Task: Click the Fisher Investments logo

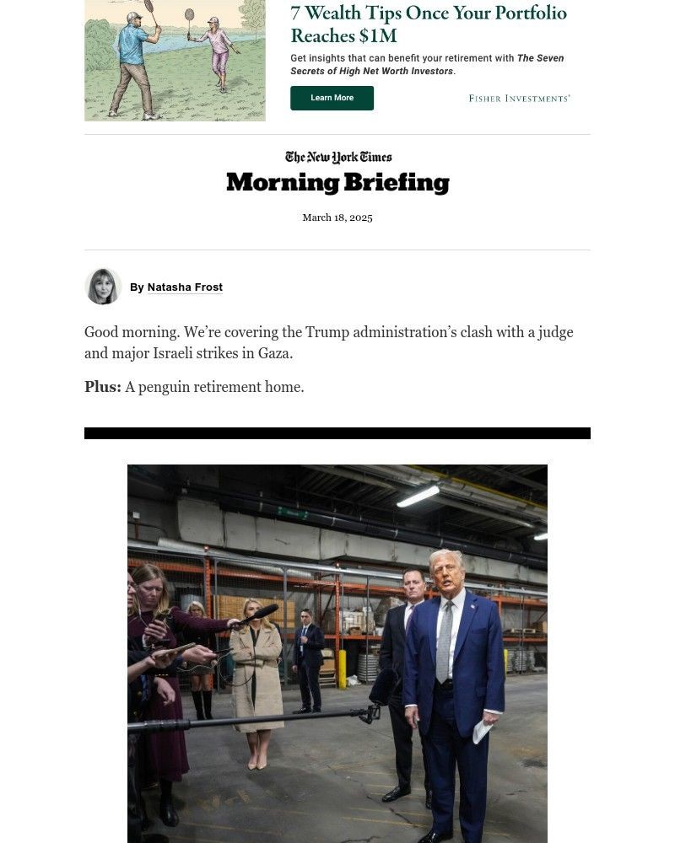Action: point(520,99)
